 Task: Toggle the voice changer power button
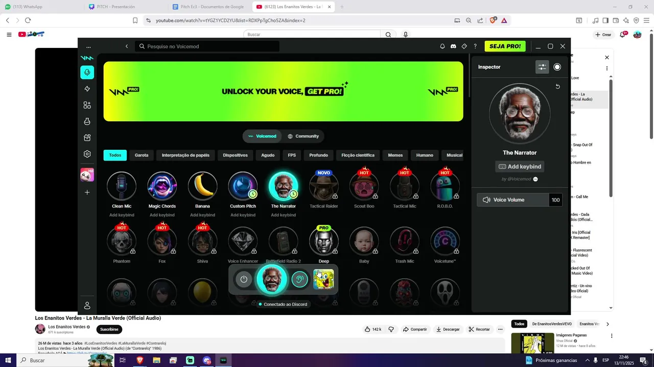click(x=244, y=279)
